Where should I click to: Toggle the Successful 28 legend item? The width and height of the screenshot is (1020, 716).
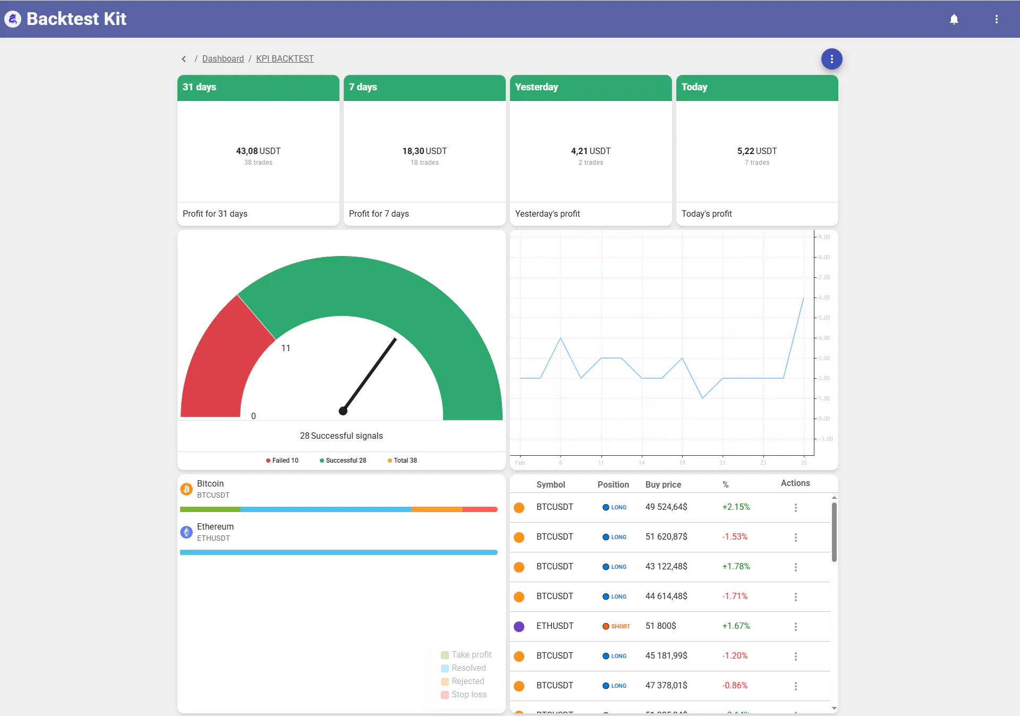coord(343,461)
